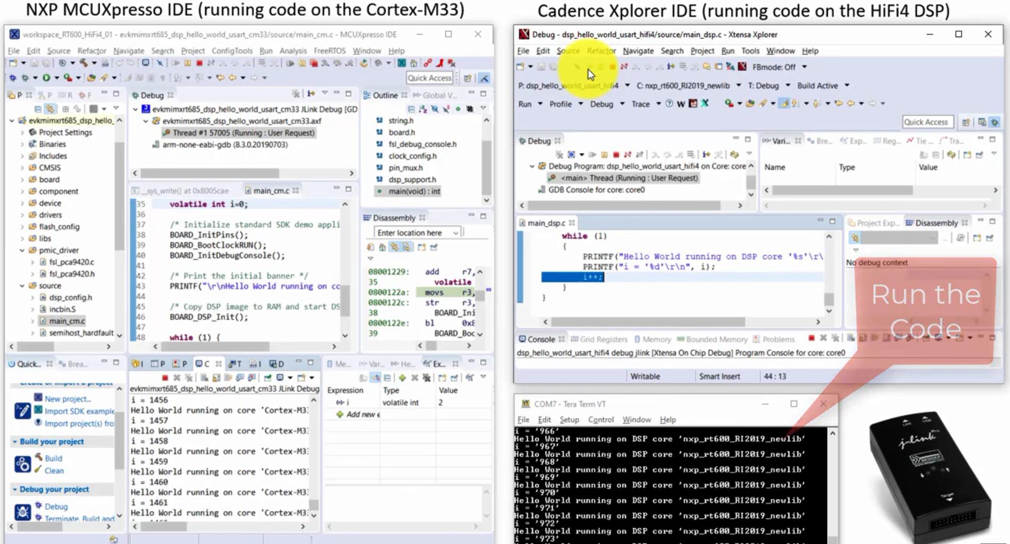The width and height of the screenshot is (1010, 544).
Task: Click Resume icon in Xplorer Debug view toolbar
Action: [x=592, y=155]
